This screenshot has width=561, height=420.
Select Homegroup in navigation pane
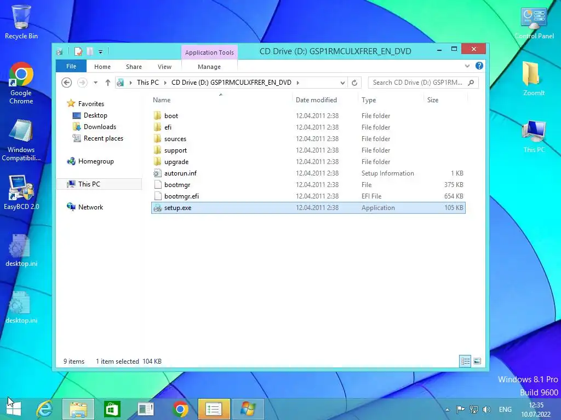(96, 161)
